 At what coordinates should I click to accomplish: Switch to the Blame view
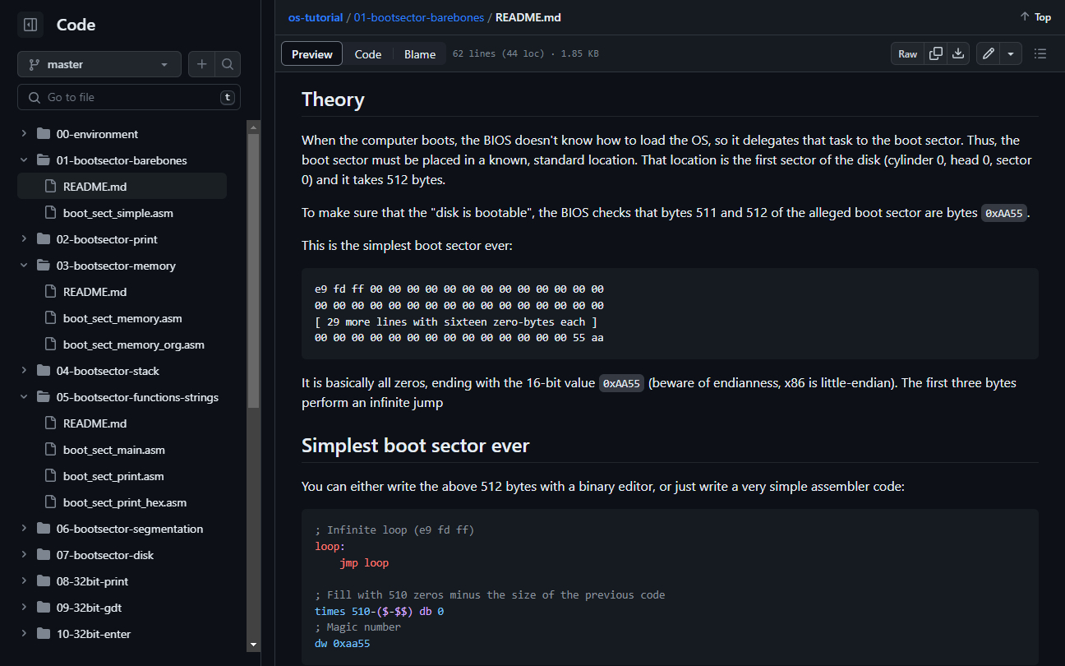[x=419, y=53]
